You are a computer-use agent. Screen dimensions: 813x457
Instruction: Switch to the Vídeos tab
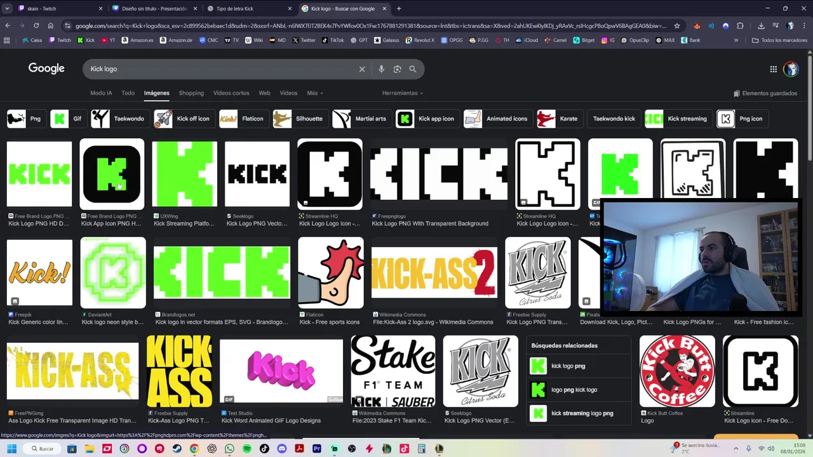pos(288,93)
